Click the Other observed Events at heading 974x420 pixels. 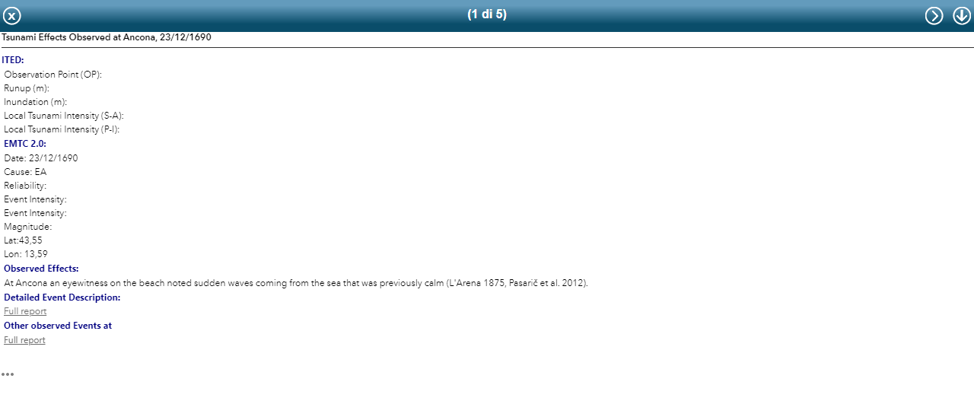coord(58,326)
